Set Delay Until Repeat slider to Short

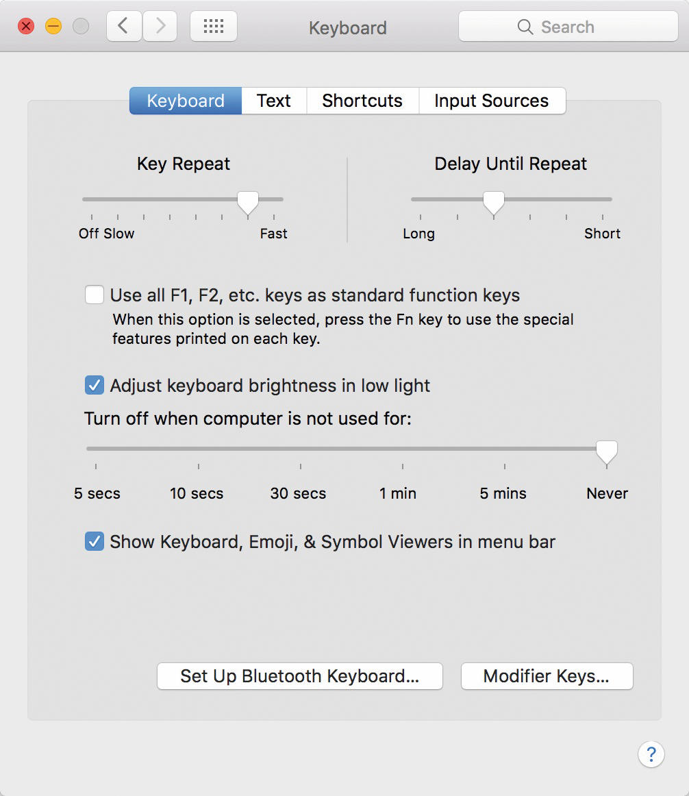pyautogui.click(x=603, y=200)
